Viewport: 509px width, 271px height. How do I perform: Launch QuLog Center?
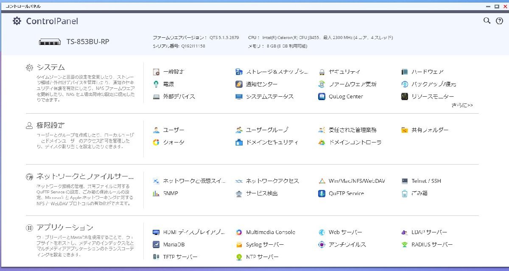[341, 96]
